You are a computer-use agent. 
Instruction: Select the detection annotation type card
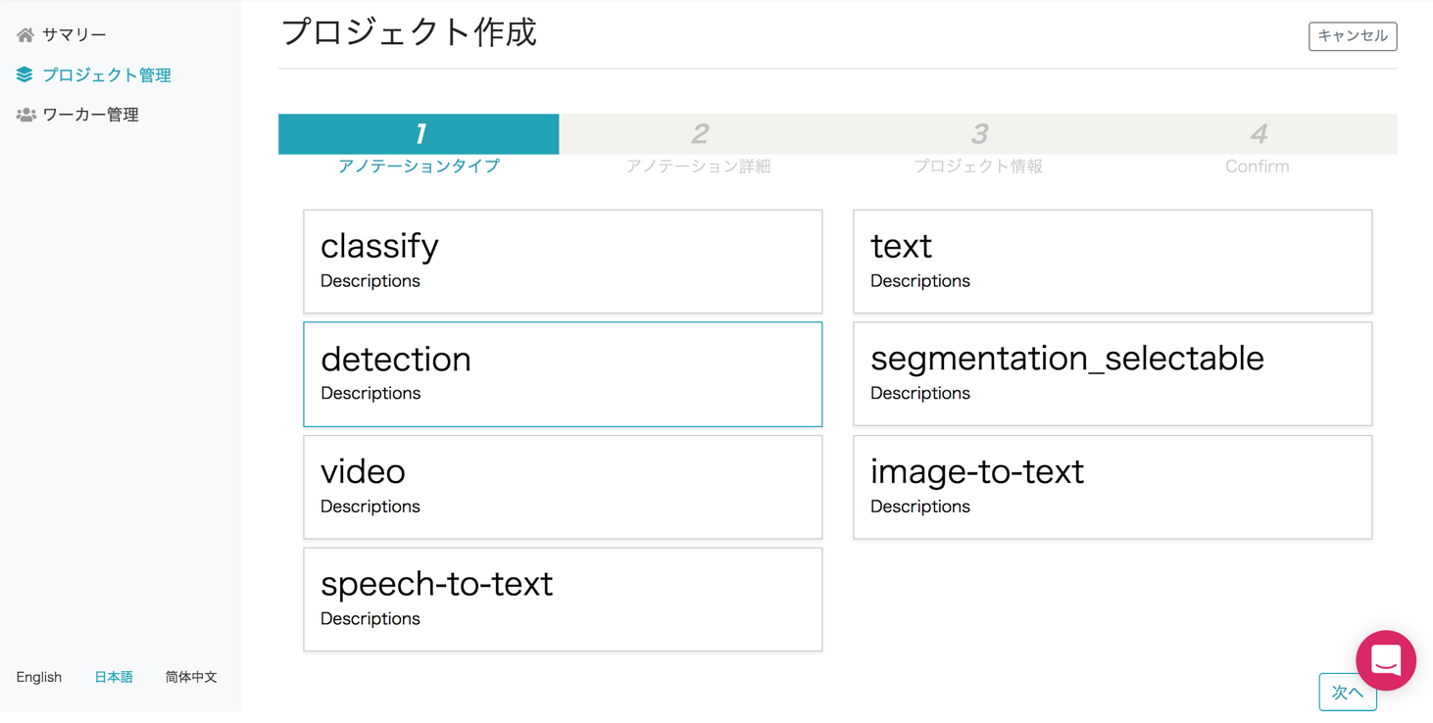(563, 374)
